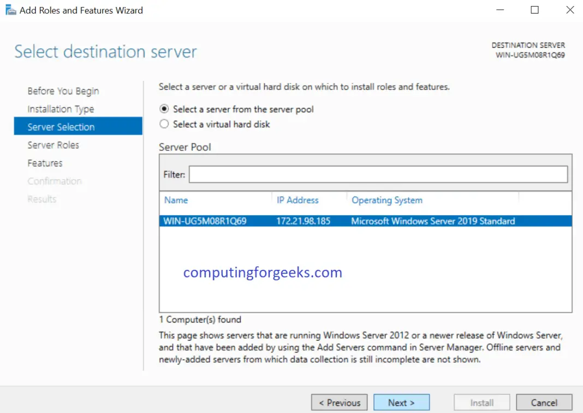Sort servers by the IP Address column
The image size is (583, 413).
pos(298,200)
